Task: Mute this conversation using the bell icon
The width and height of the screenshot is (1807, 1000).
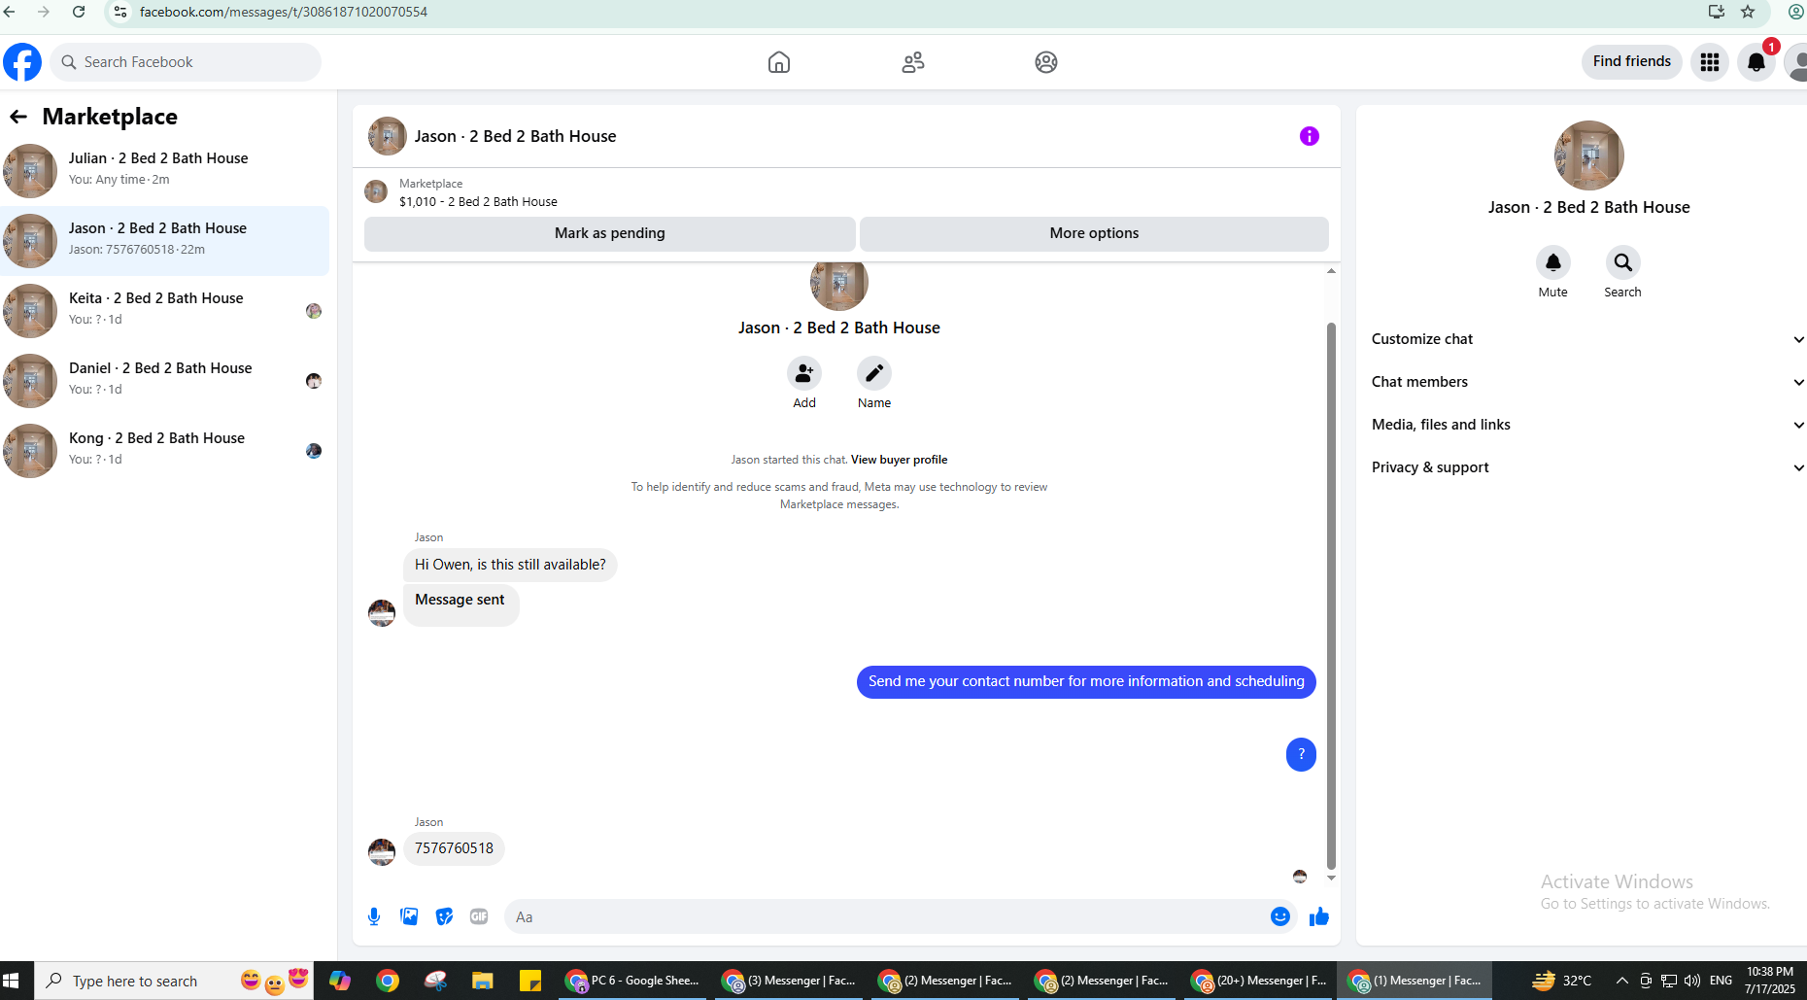Action: tap(1553, 262)
